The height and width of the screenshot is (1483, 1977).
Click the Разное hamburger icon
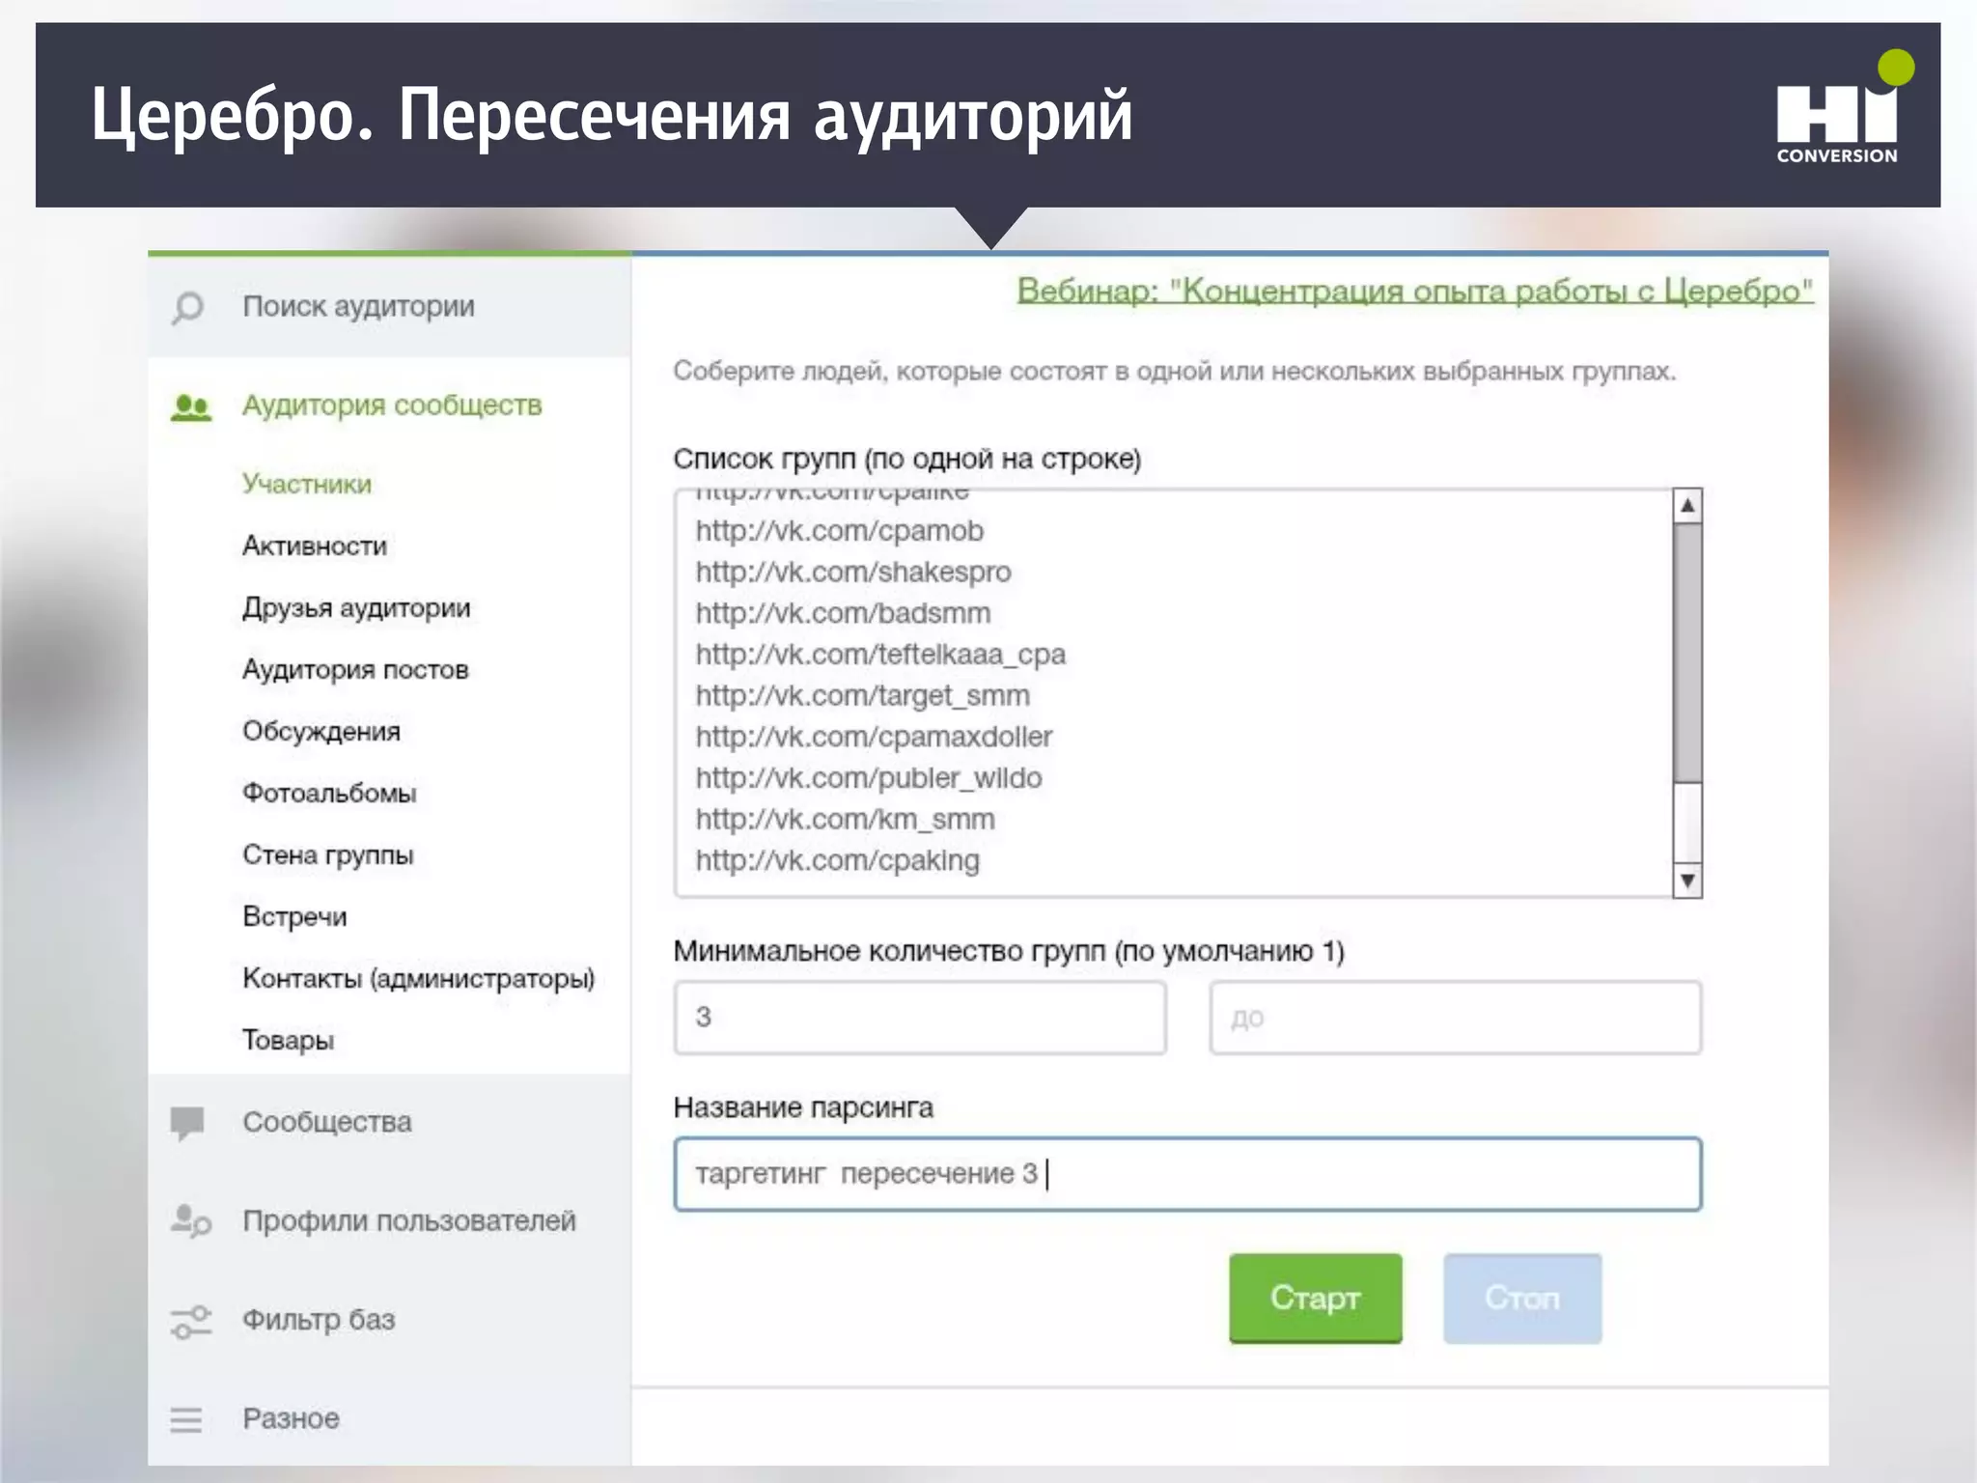[x=186, y=1419]
